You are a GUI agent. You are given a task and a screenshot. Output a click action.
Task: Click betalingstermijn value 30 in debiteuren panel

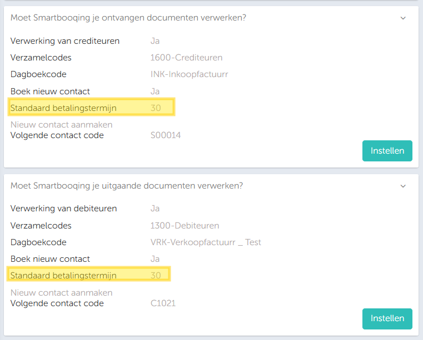tap(156, 276)
